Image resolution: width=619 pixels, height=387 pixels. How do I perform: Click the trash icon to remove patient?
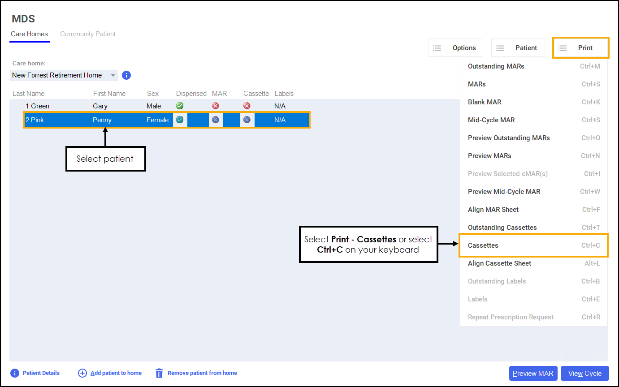(x=159, y=373)
